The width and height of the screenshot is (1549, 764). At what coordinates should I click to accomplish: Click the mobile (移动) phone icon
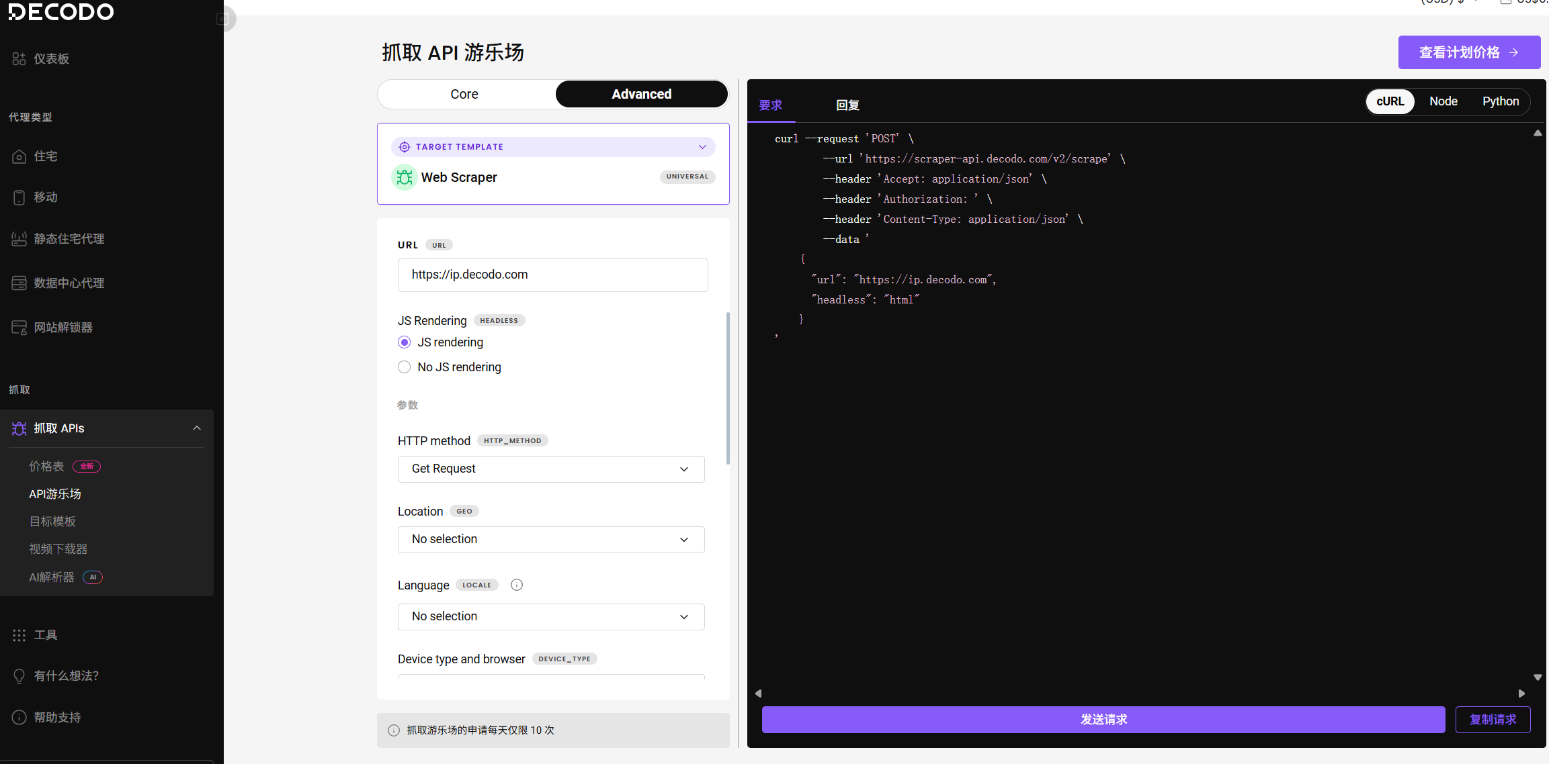click(19, 197)
